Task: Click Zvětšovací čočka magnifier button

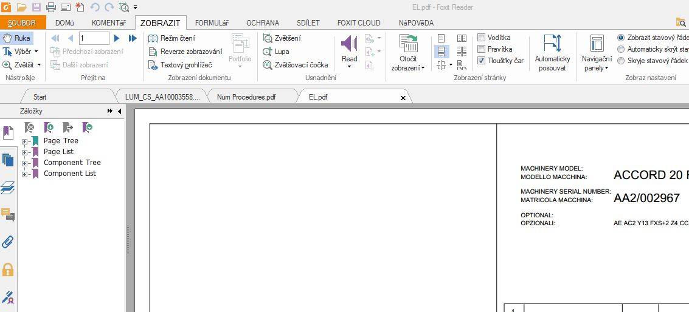Action: click(296, 65)
